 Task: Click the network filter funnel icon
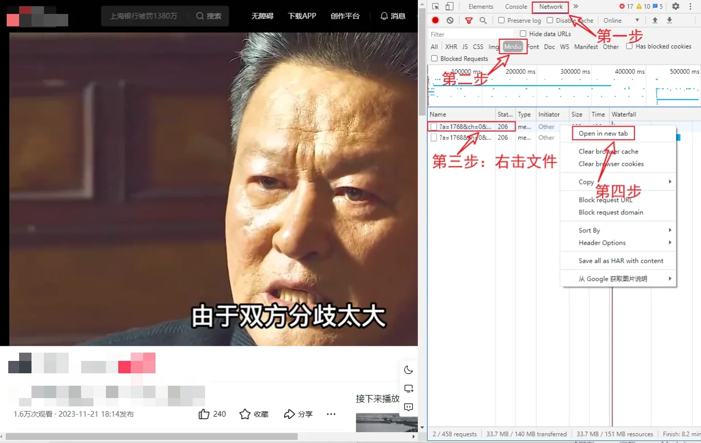pyautogui.click(x=469, y=20)
